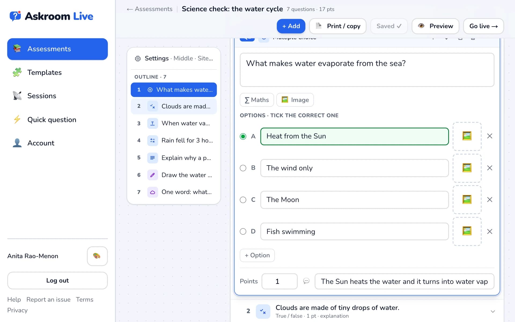The height and width of the screenshot is (322, 515).
Task: Add image to option A
Action: tap(467, 136)
